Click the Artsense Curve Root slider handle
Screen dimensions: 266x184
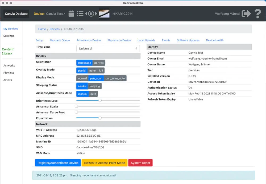[77, 112]
